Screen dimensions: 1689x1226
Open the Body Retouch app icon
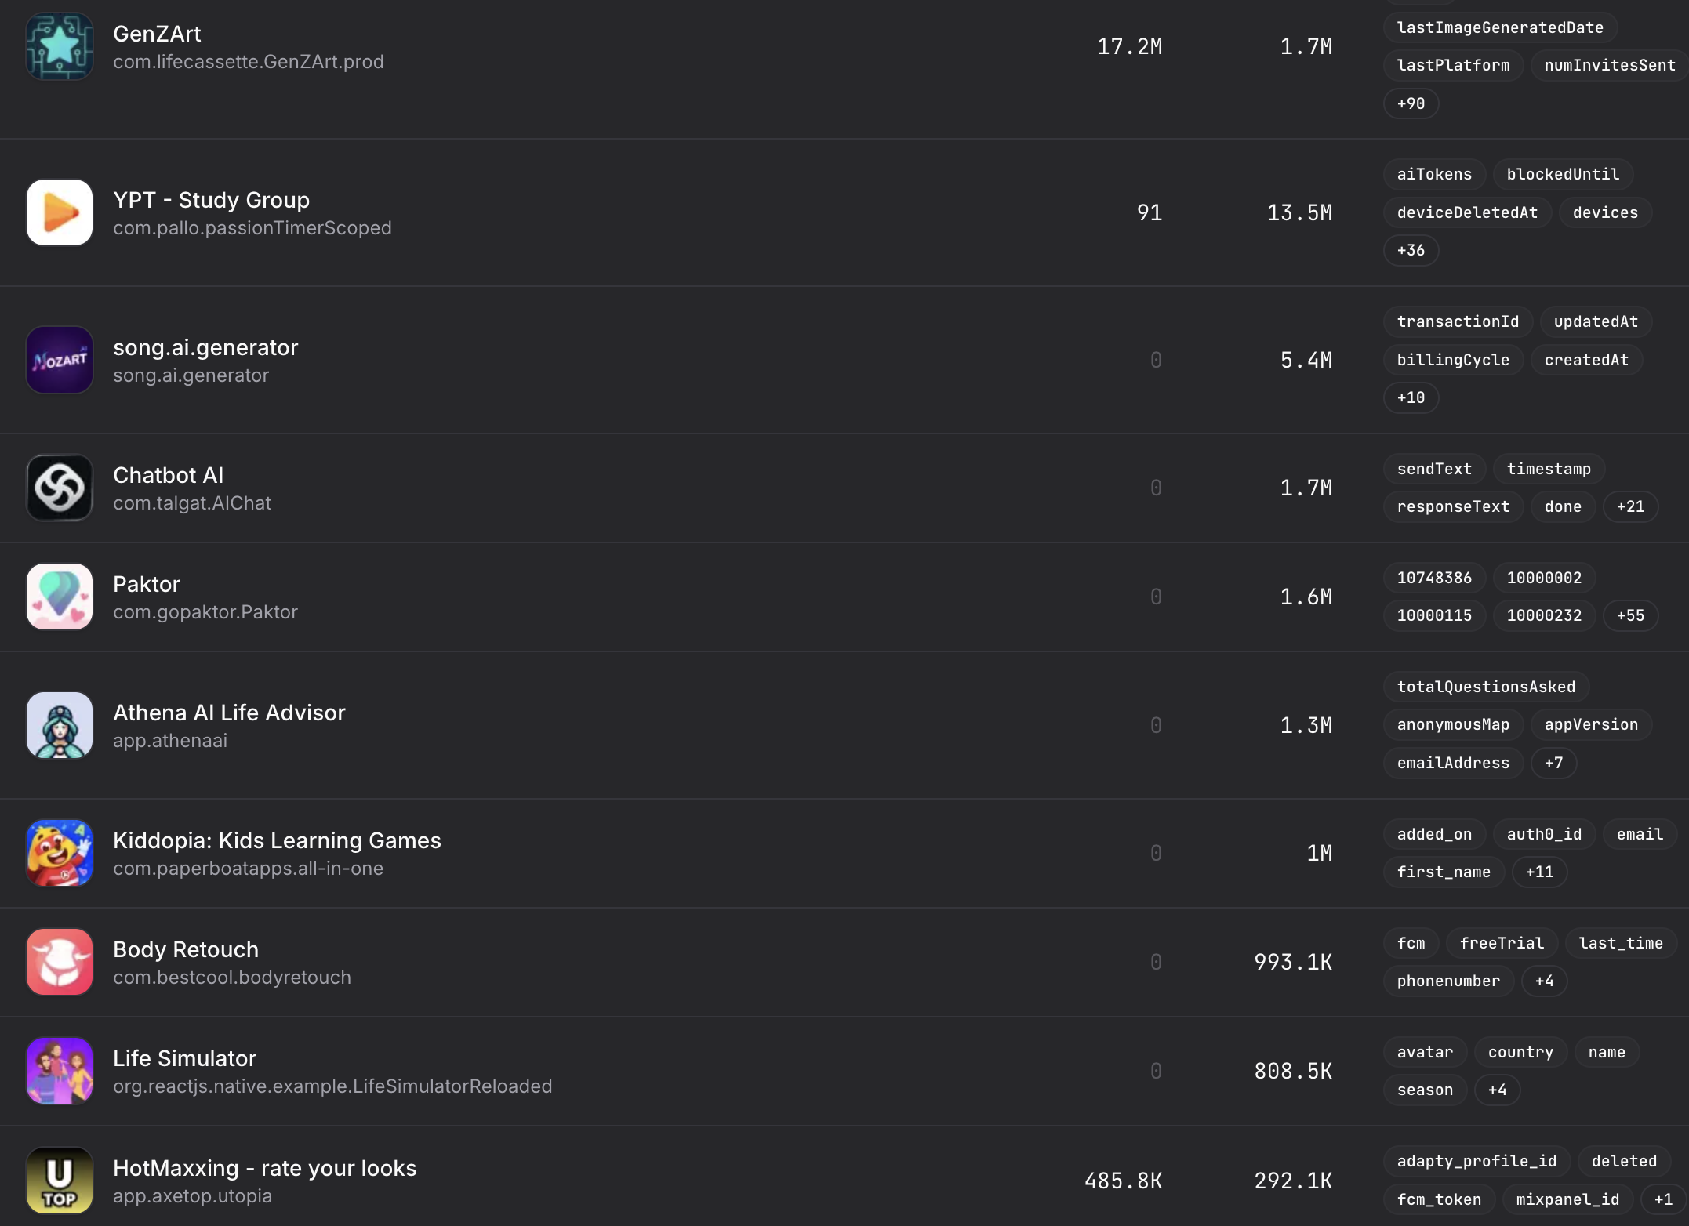[x=60, y=963]
